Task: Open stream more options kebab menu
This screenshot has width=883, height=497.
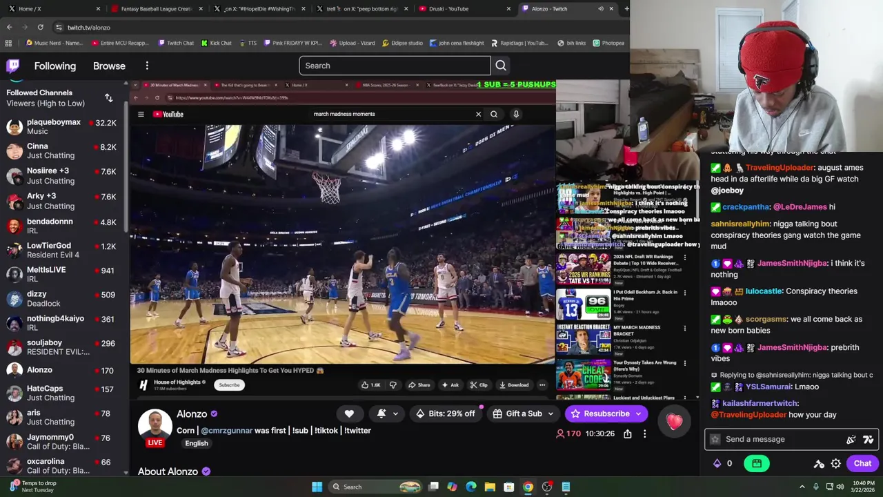Action: 644,434
